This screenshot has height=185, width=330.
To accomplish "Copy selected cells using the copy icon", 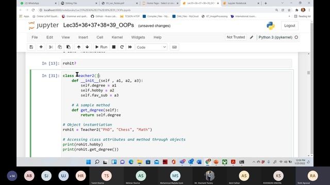I will 60,47.
